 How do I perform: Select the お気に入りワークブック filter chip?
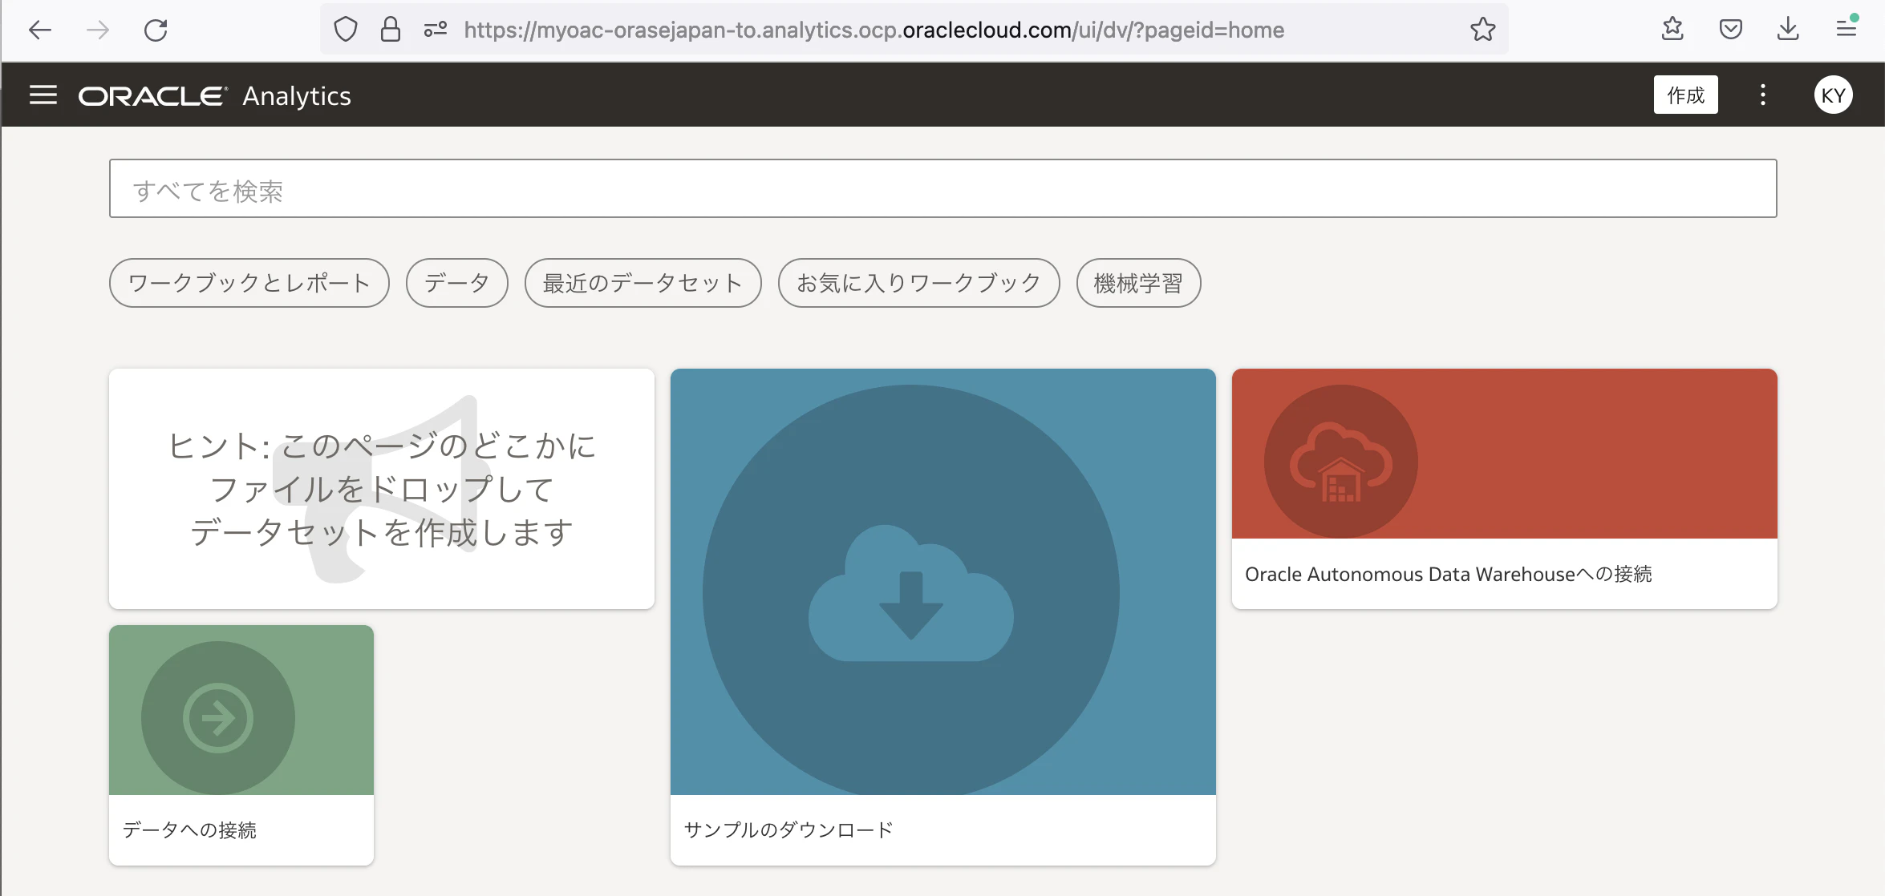point(919,283)
